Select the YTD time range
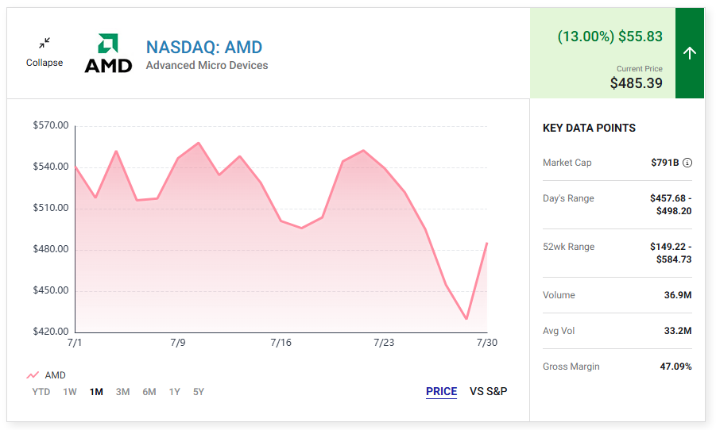716x430 pixels. (x=41, y=392)
